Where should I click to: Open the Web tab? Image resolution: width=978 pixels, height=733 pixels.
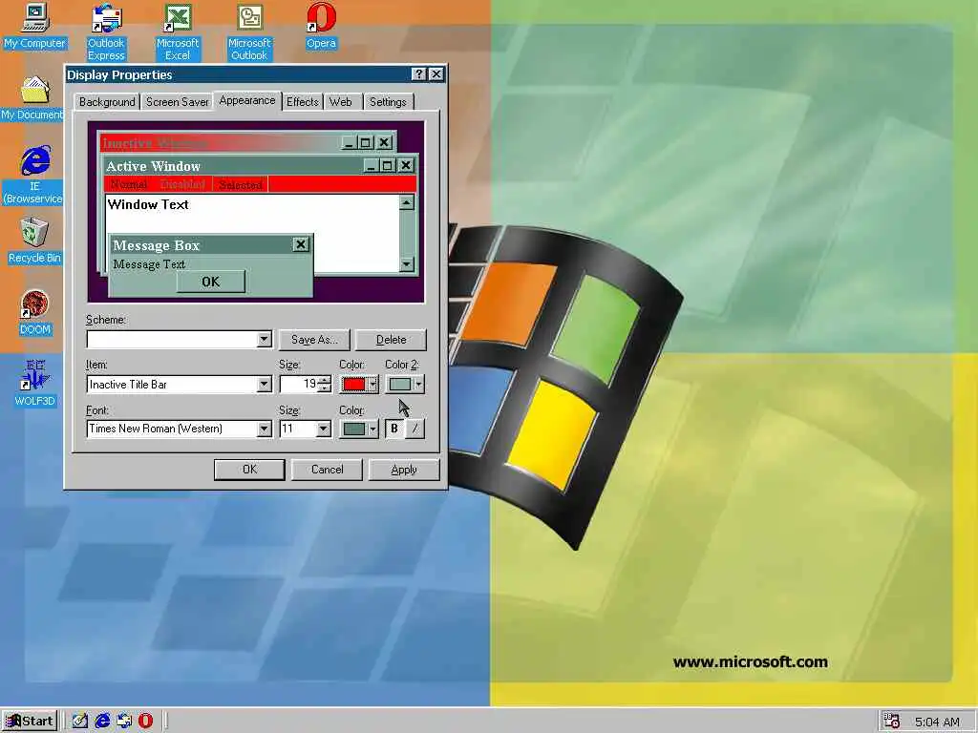click(x=341, y=101)
